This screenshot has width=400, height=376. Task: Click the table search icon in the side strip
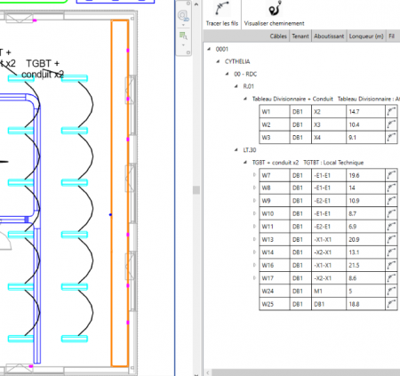[183, 36]
